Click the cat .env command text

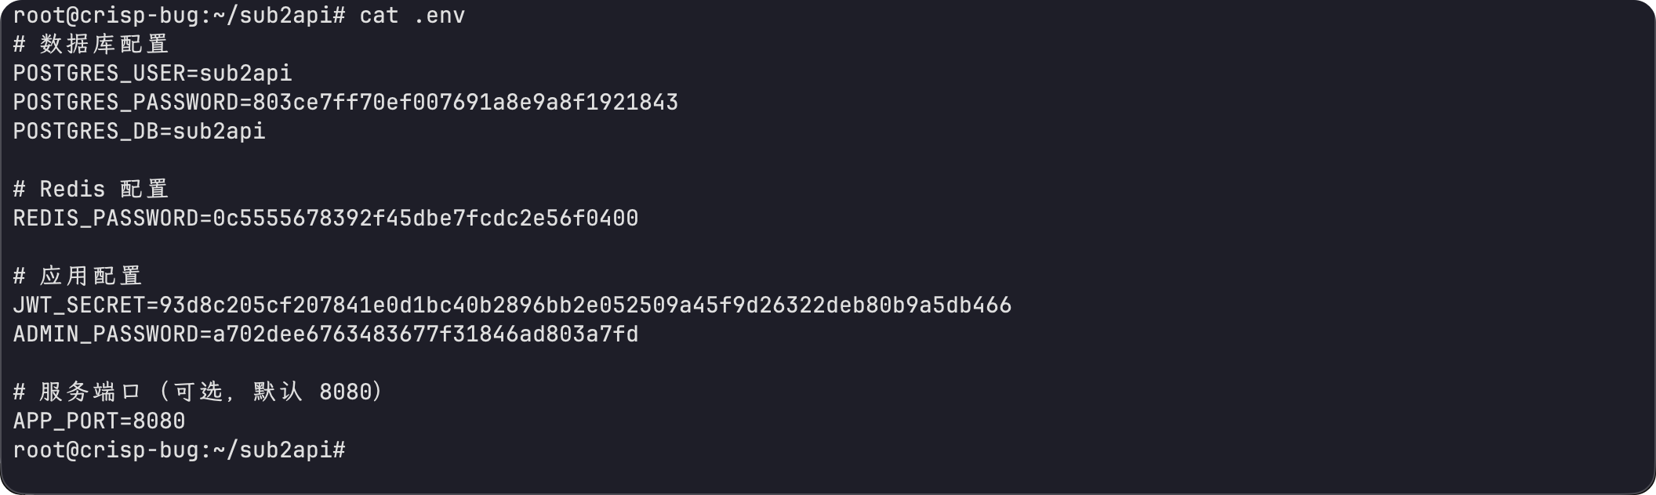[412, 16]
